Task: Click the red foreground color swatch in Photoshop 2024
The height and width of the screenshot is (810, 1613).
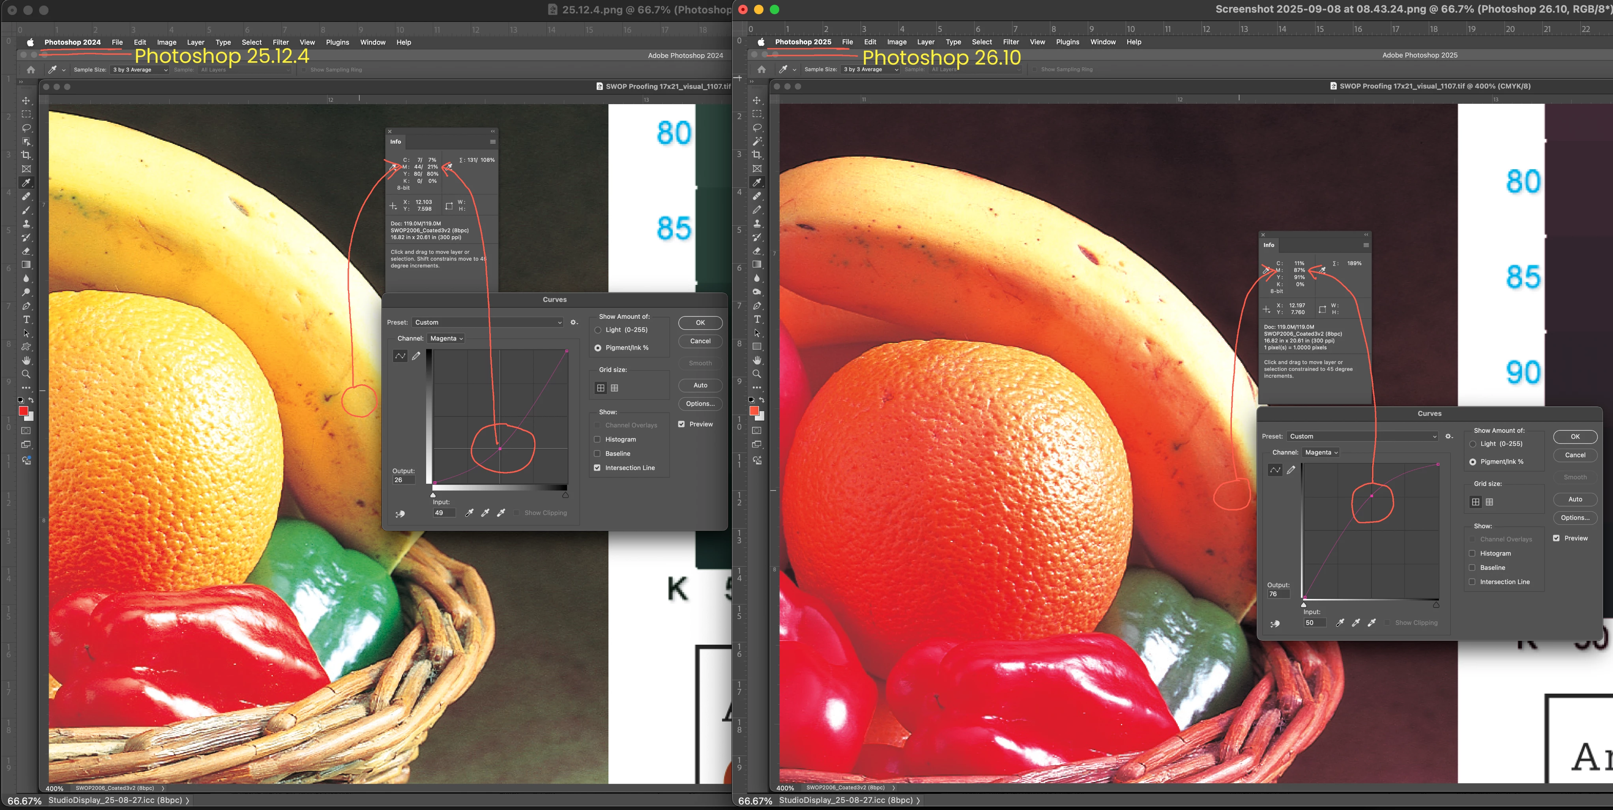Action: 23,411
